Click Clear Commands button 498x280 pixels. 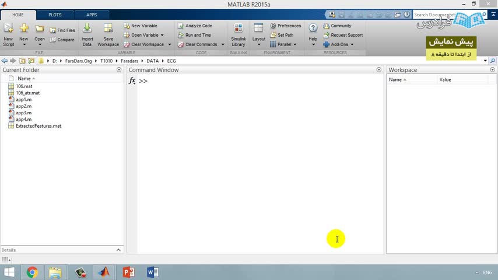tap(198, 44)
